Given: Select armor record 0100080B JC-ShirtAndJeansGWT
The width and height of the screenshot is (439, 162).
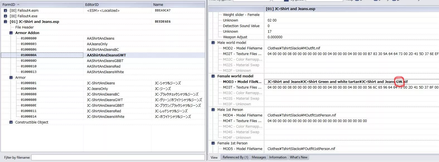Looking at the screenshot, I should [103, 100].
